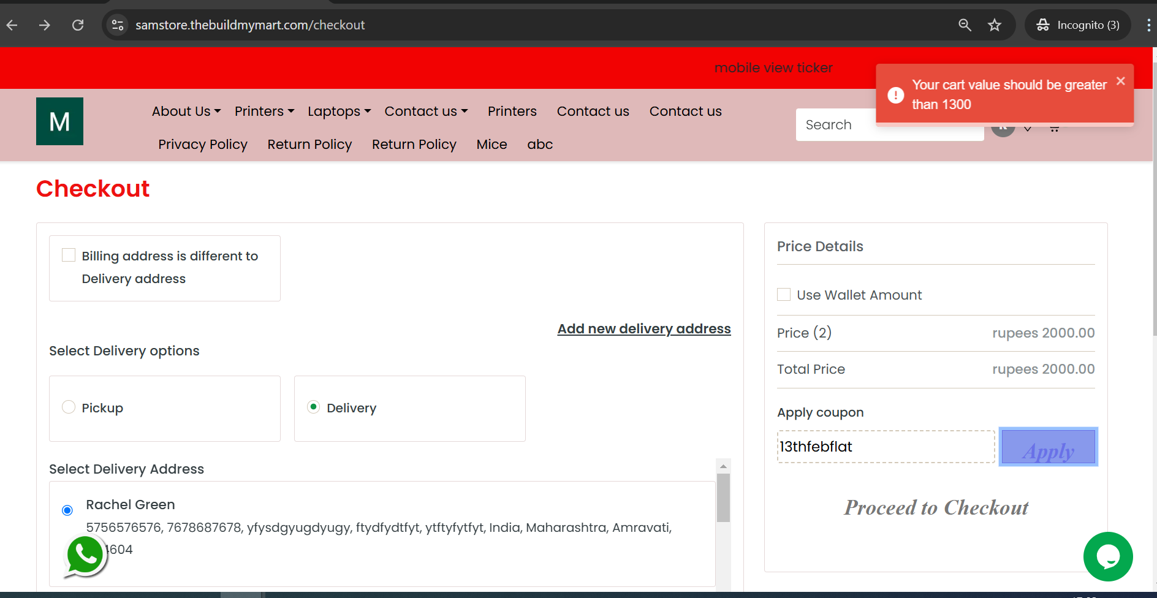Select the Delivery radio option
The height and width of the screenshot is (598, 1157).
point(314,407)
